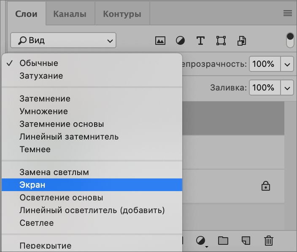Choose the Экран blend mode
The image size is (297, 252).
(x=92, y=185)
